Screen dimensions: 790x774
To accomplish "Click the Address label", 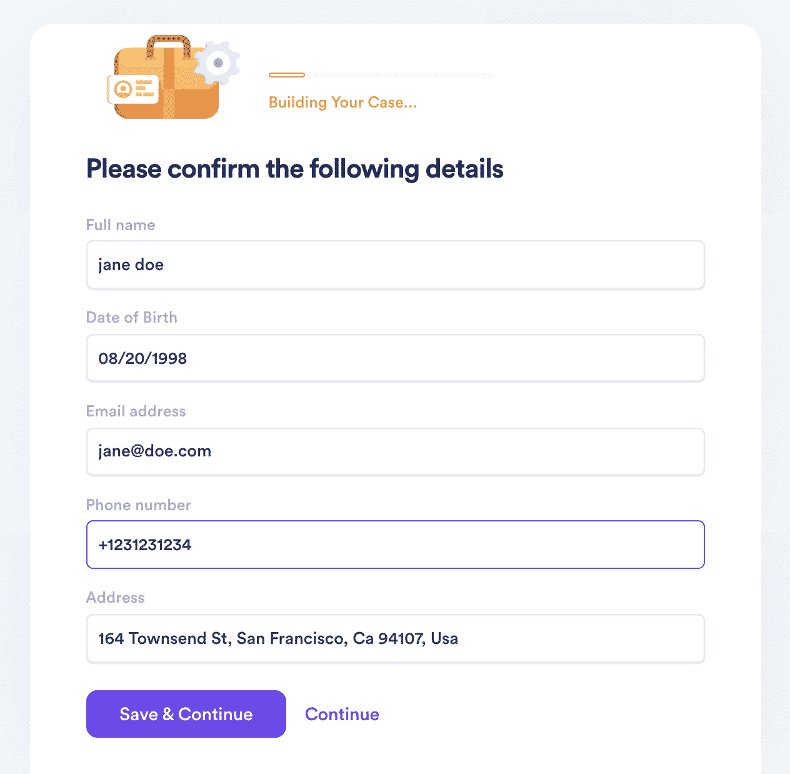I will click(116, 598).
